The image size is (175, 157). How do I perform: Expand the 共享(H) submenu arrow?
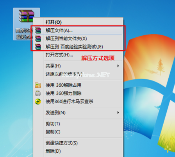pos(118,66)
